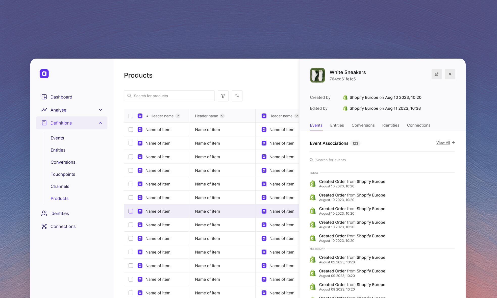497x298 pixels.
Task: Toggle the select-all header checkbox
Action: [x=131, y=116]
